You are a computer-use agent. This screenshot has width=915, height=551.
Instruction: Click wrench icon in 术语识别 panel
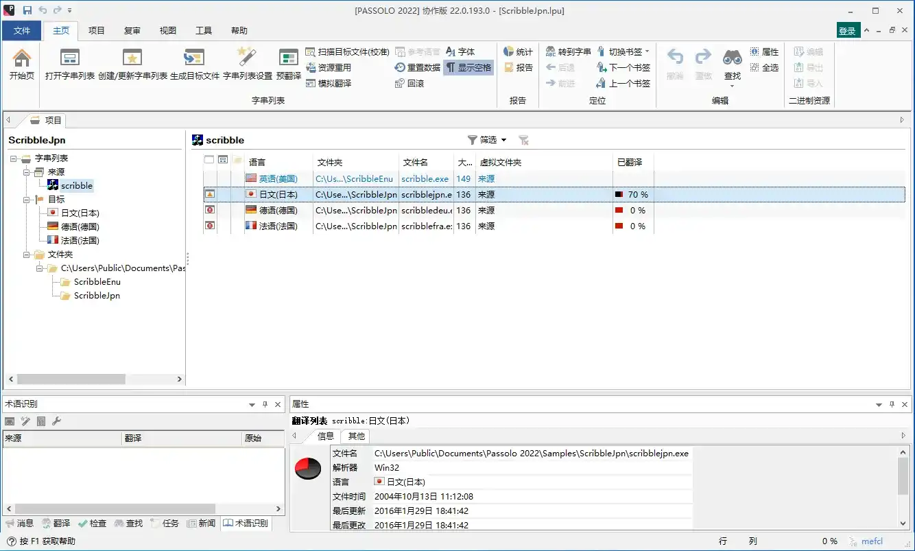(57, 421)
